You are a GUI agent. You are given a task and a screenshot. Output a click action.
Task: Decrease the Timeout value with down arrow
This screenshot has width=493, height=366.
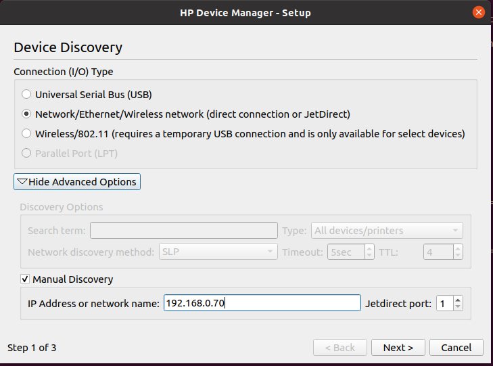click(369, 256)
